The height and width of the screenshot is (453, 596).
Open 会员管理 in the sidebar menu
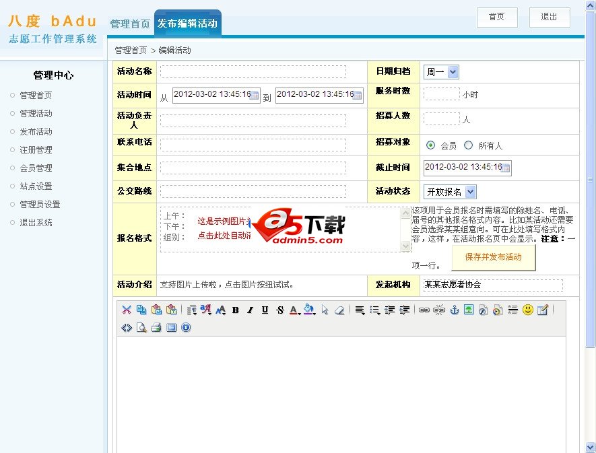point(36,168)
